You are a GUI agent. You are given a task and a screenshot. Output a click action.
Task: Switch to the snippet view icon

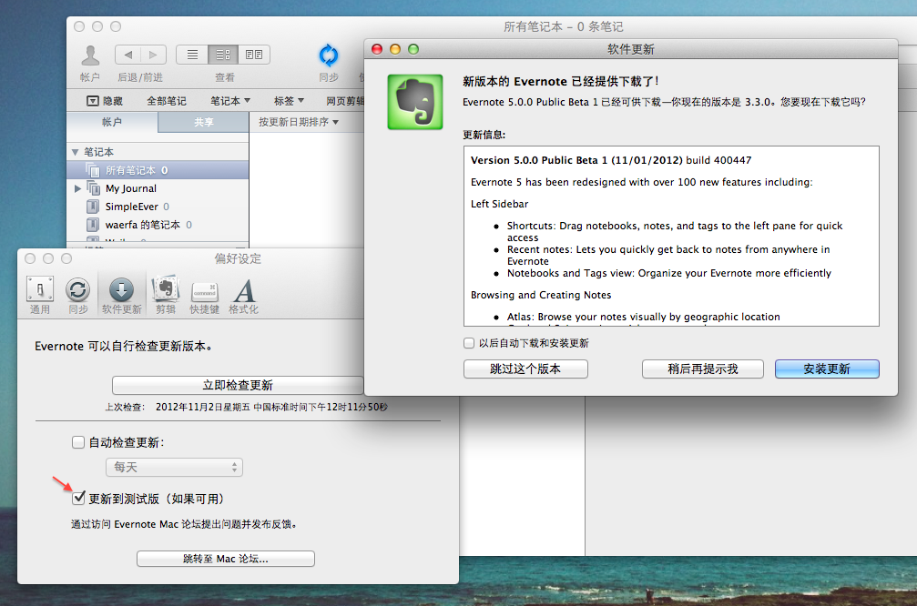(x=223, y=55)
